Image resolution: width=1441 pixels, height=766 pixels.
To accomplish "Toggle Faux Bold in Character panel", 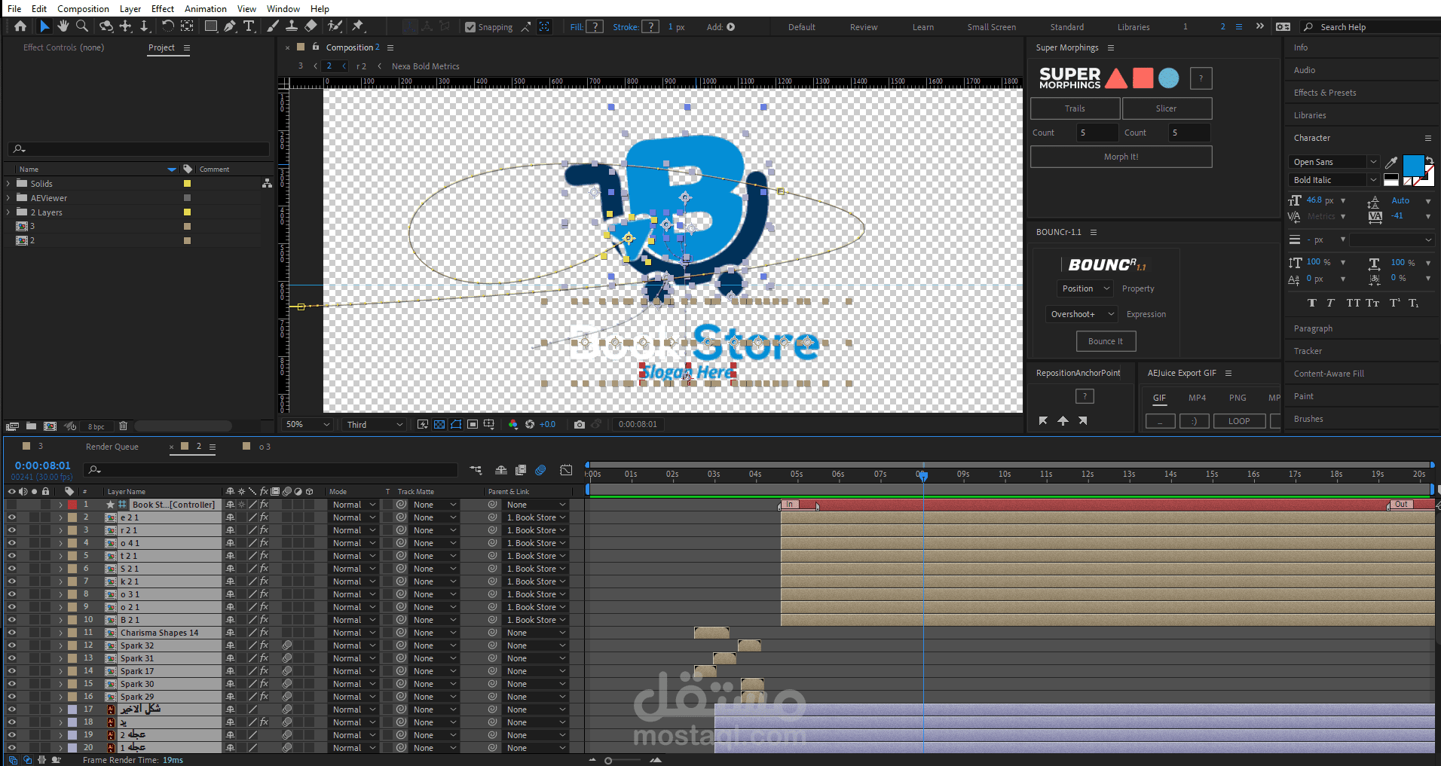I will click(1312, 303).
